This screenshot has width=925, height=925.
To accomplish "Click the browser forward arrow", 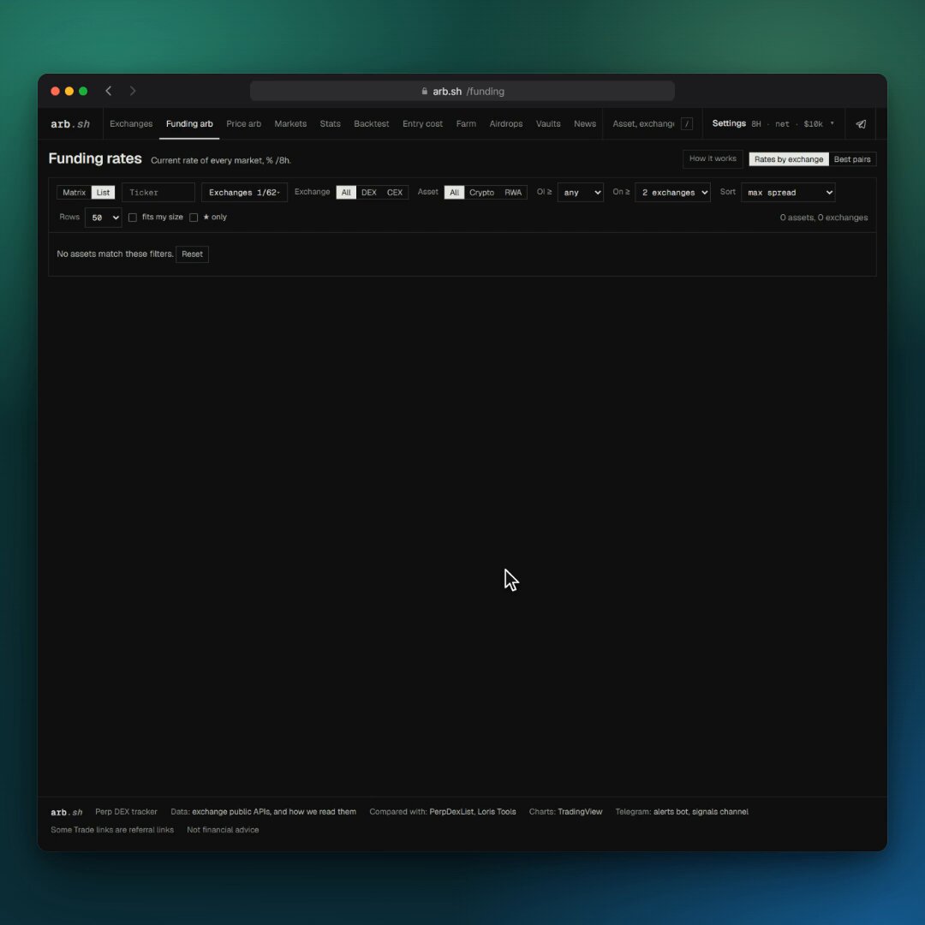I will click(133, 91).
